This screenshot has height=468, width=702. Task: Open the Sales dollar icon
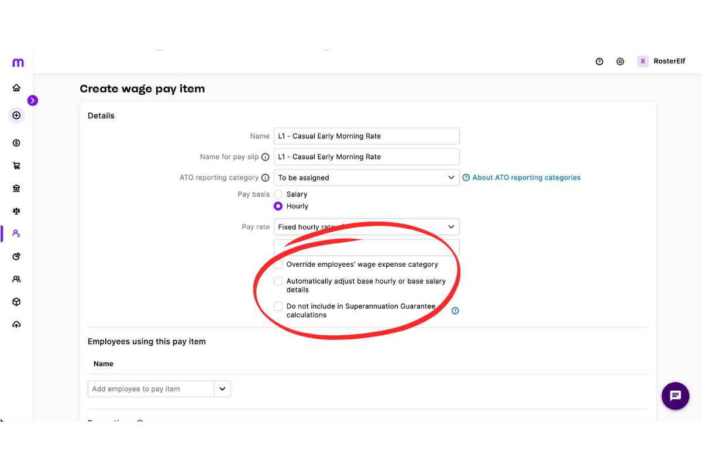tap(16, 143)
